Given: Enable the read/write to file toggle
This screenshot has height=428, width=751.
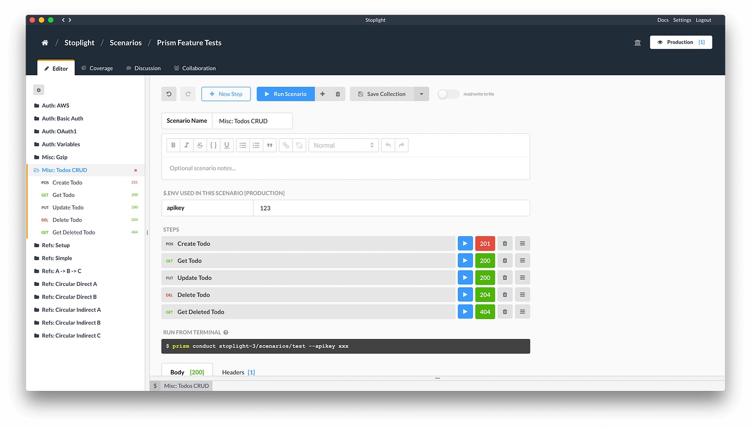Looking at the screenshot, I should [x=448, y=93].
